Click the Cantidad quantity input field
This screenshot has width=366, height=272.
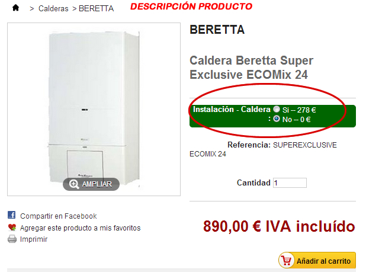coord(290,183)
